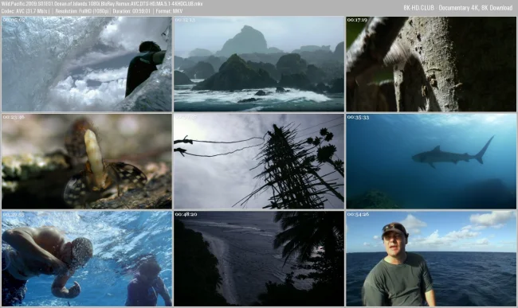Viewport: 518px width, 308px height.
Task: Click the silhouetted wooden tower thumbnail
Action: [259, 162]
